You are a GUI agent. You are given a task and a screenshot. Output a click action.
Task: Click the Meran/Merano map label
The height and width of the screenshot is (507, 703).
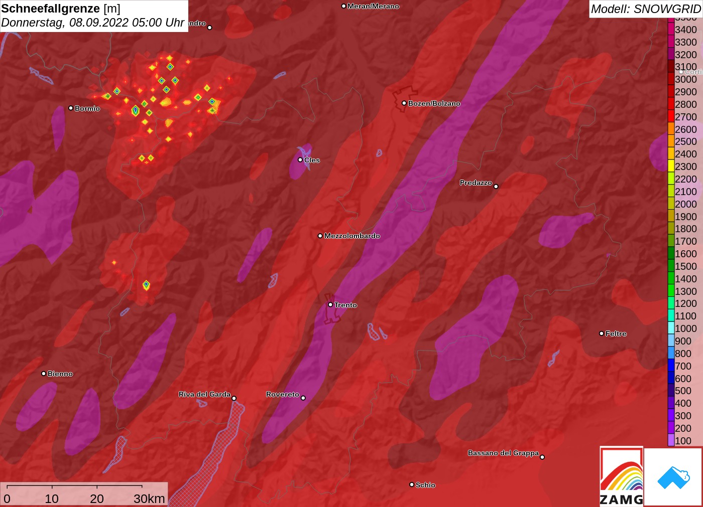tap(373, 6)
